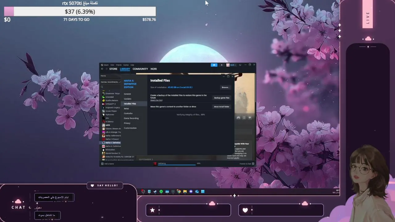The width and height of the screenshot is (395, 222).
Task: Expand the Games, Soundtracks filter dropdown
Action: 111,82
